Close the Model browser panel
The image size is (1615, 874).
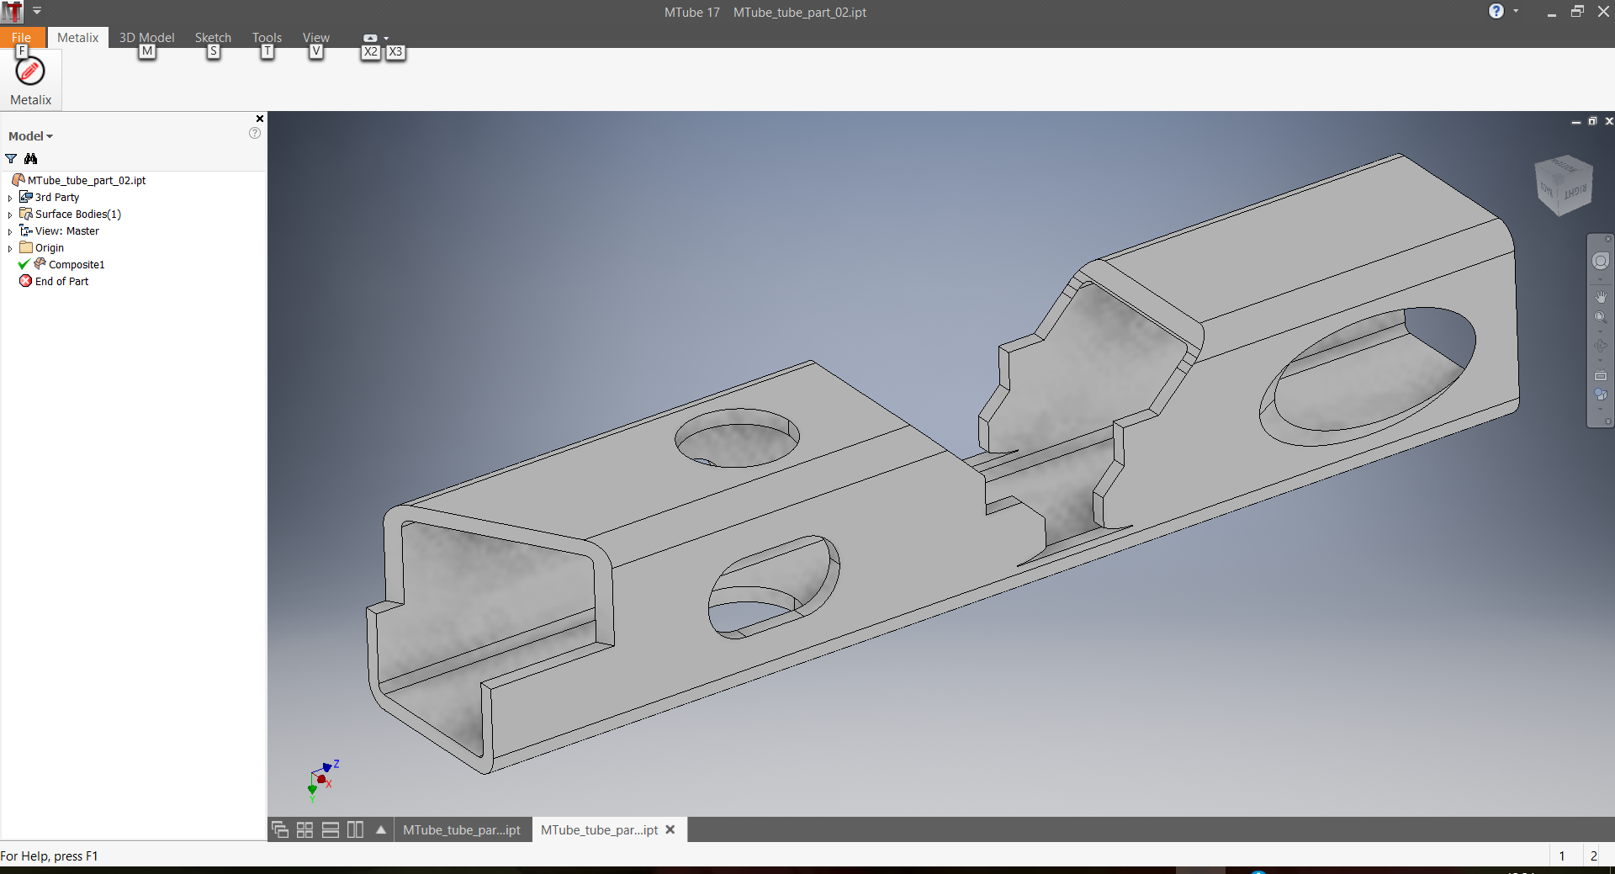260,119
